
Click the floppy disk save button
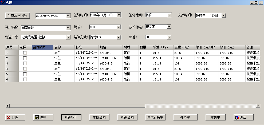pyautogui.click(x=43, y=118)
